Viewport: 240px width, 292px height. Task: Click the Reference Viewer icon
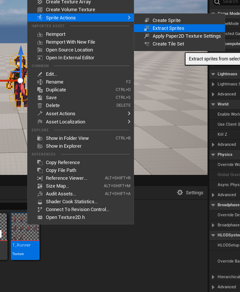[40, 178]
